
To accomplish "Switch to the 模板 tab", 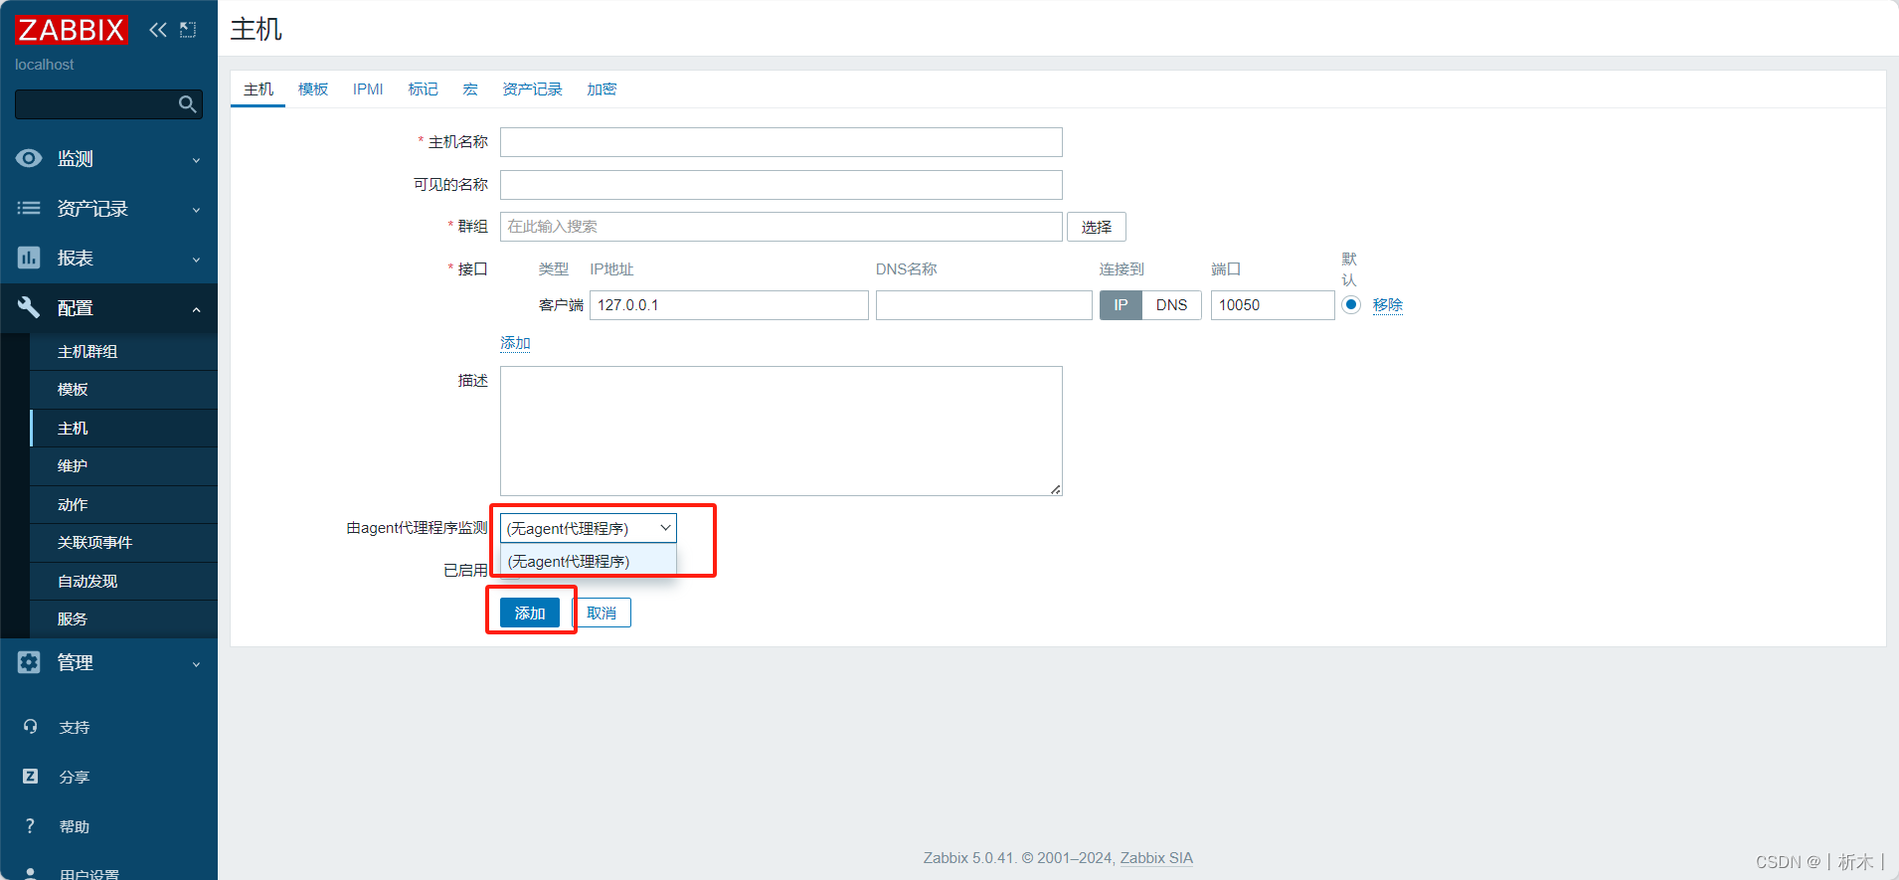I will [313, 89].
